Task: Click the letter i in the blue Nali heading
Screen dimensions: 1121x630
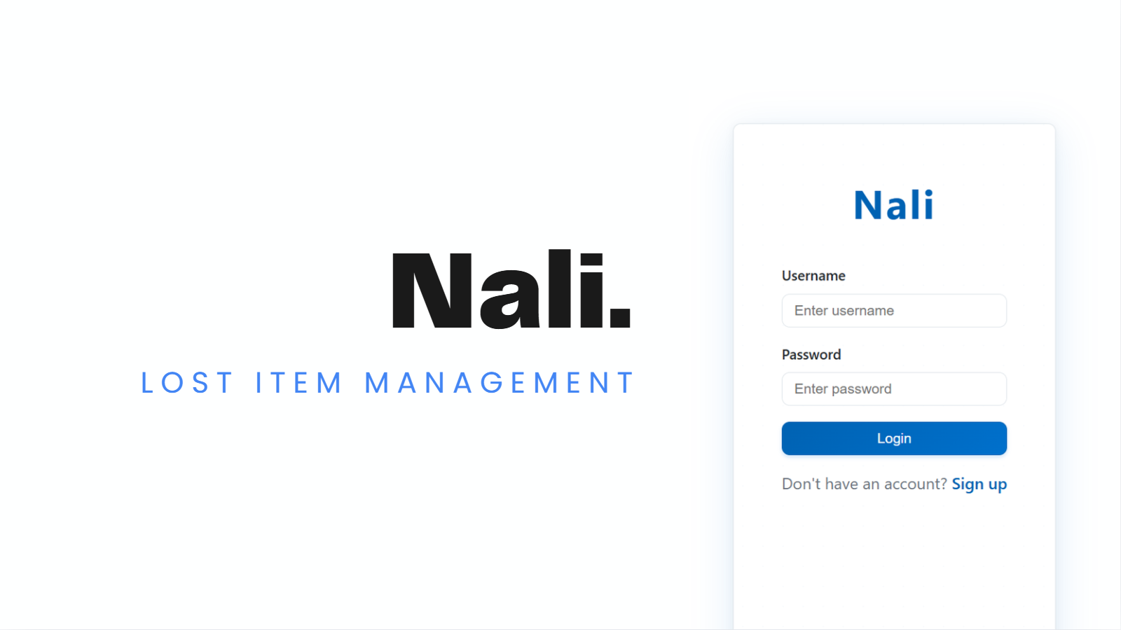Action: pos(928,205)
